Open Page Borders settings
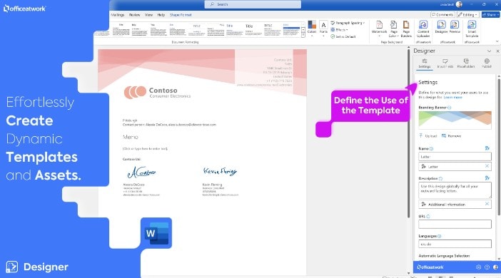This screenshot has width=501, height=278. click(406, 29)
